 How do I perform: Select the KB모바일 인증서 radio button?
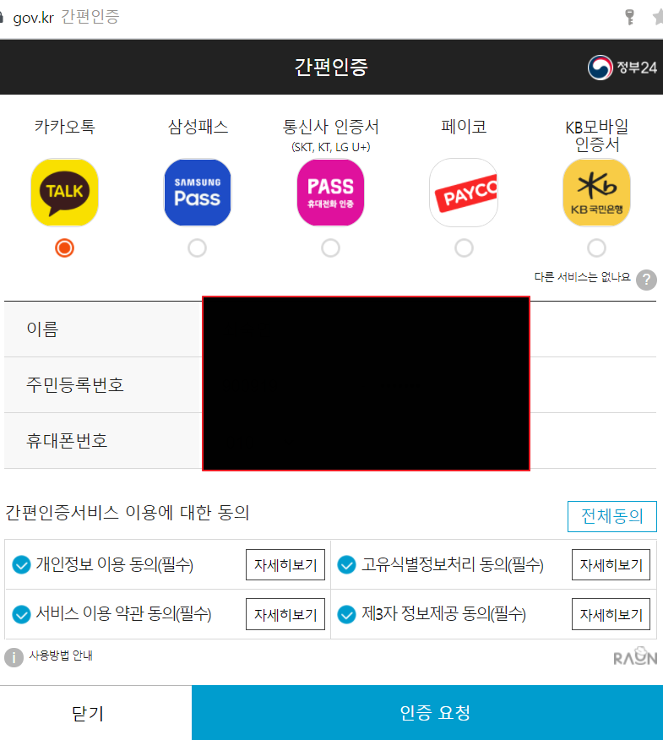[596, 248]
